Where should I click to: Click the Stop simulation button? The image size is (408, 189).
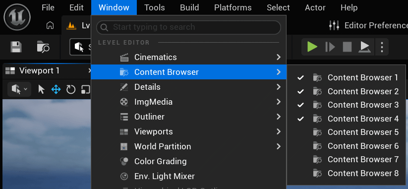347,47
